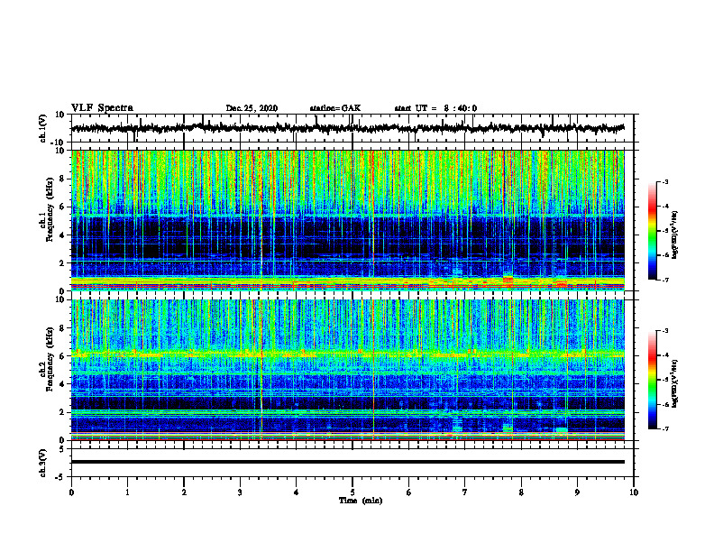Click the "-7" tick on ch.2 colorbar
Screen dimensions: 714x552
click(665, 428)
